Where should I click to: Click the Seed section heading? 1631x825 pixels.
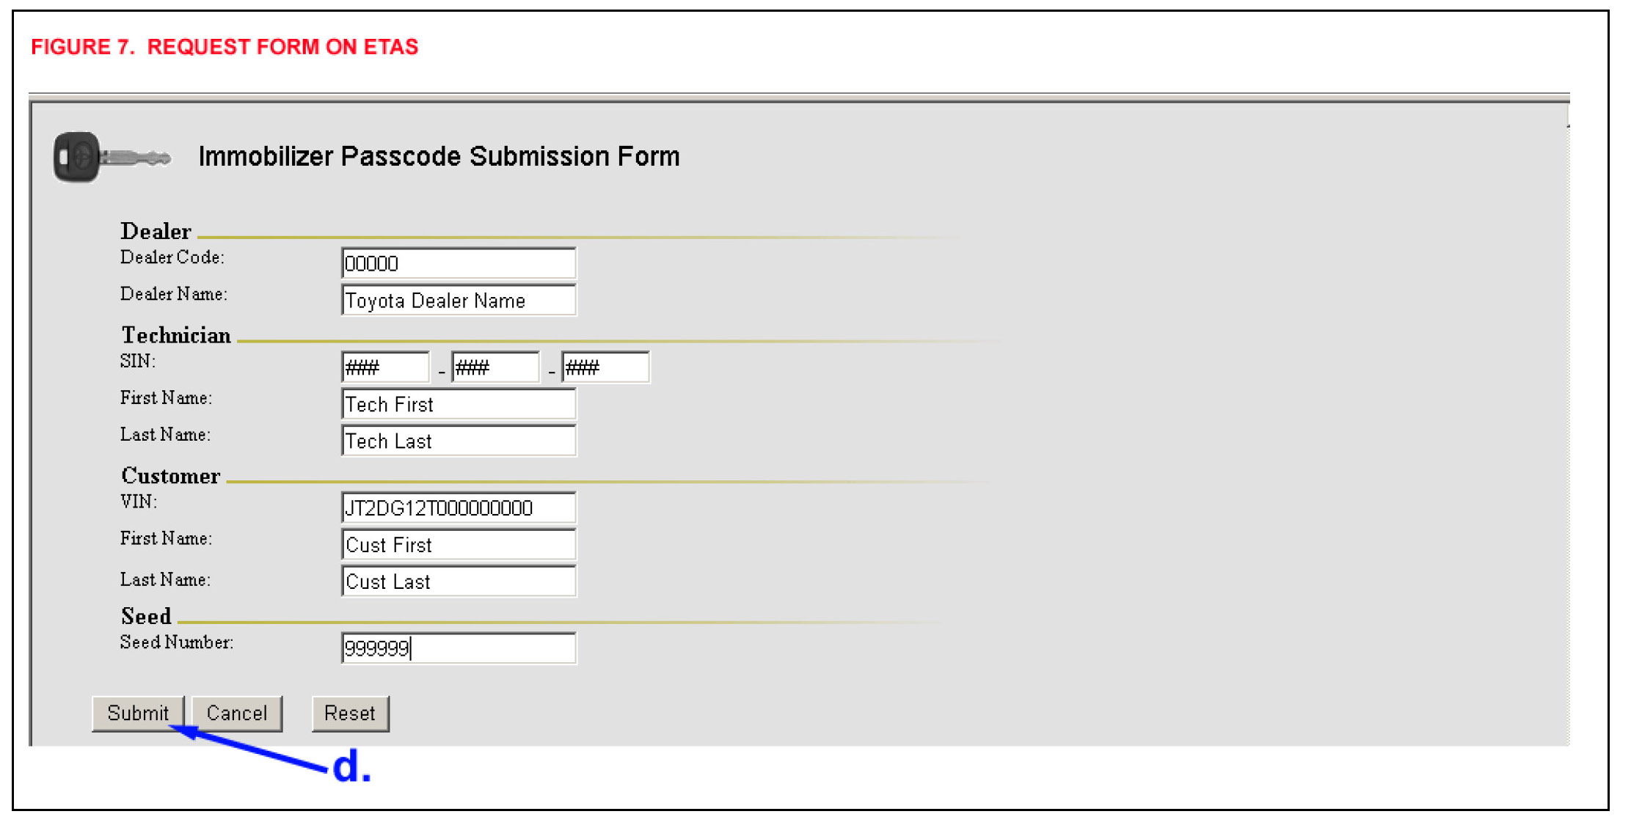(146, 616)
